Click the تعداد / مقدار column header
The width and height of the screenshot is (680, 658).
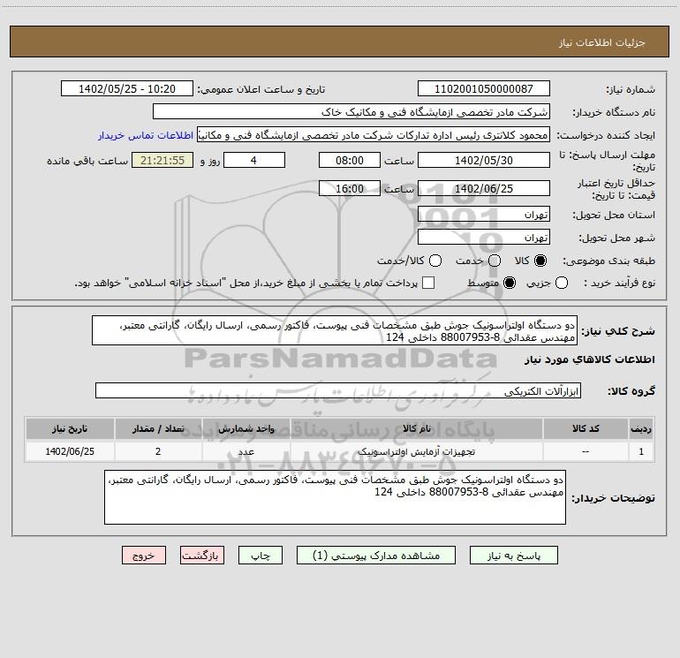tap(158, 428)
